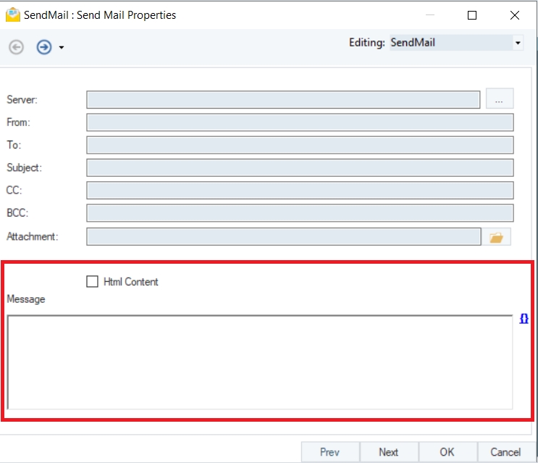The height and width of the screenshot is (463, 538).
Task: Click the Attachment path field
Action: pyautogui.click(x=283, y=237)
